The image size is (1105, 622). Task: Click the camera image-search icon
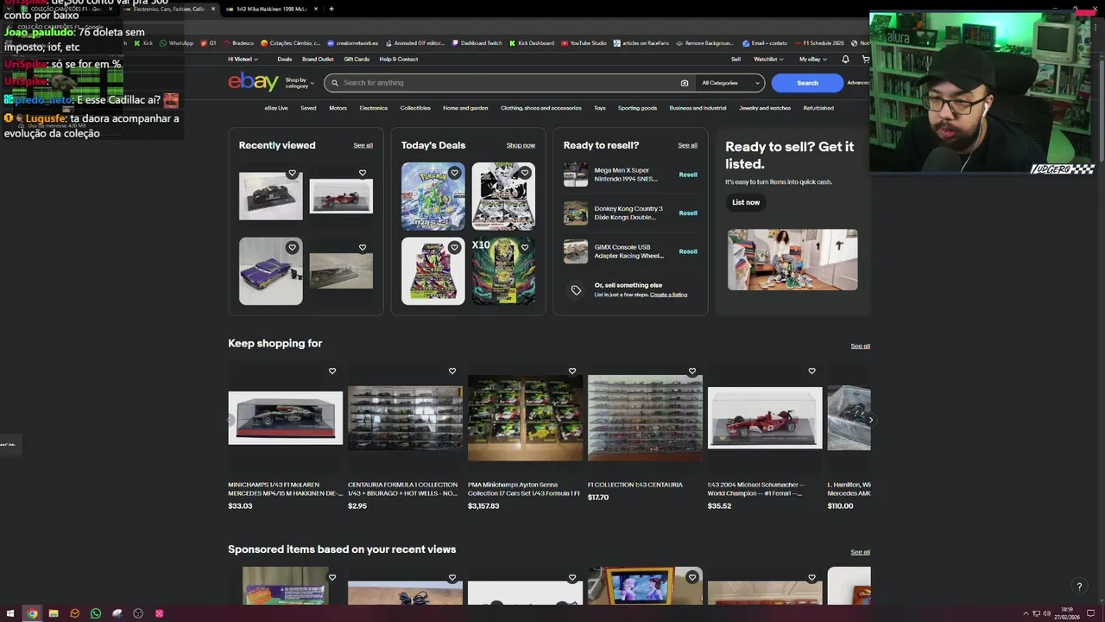click(x=685, y=83)
